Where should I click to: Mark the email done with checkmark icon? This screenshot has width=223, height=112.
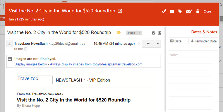pyautogui.click(x=164, y=11)
